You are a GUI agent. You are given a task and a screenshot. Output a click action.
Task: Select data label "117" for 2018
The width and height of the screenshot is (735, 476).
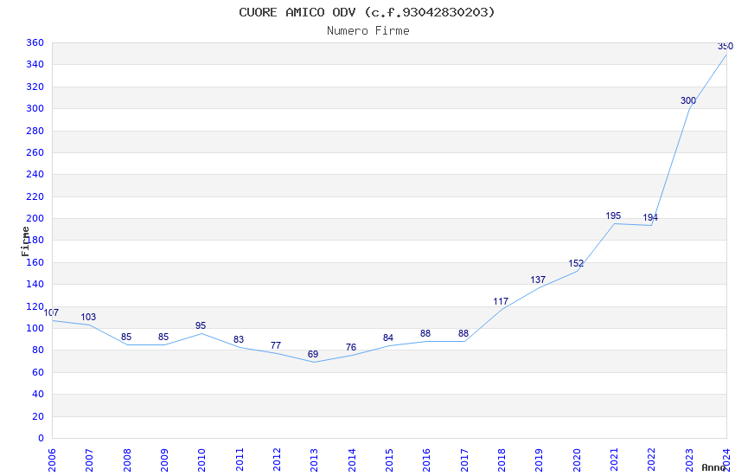coord(501,301)
